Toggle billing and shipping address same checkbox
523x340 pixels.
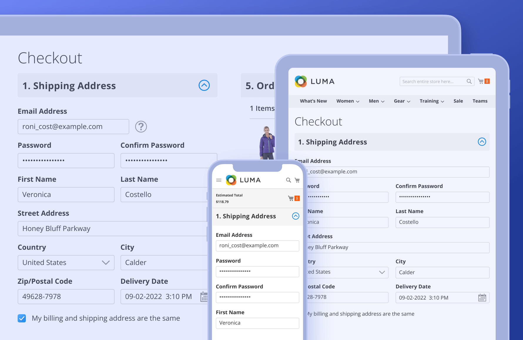tap(22, 318)
